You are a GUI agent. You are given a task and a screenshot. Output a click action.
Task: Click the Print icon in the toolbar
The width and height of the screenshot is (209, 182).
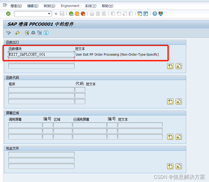(92, 14)
